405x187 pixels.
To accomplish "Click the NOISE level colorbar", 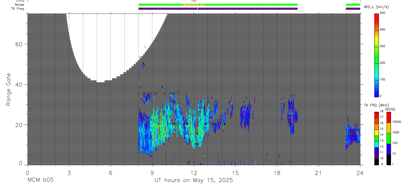I will [x=389, y=138].
